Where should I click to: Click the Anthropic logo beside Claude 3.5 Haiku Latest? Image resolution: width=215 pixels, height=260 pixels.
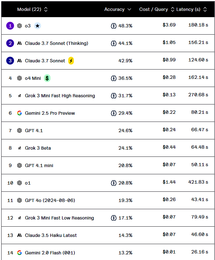pyautogui.click(x=19, y=235)
